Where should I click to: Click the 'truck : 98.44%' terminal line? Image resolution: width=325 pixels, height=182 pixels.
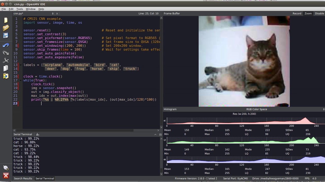(26, 157)
